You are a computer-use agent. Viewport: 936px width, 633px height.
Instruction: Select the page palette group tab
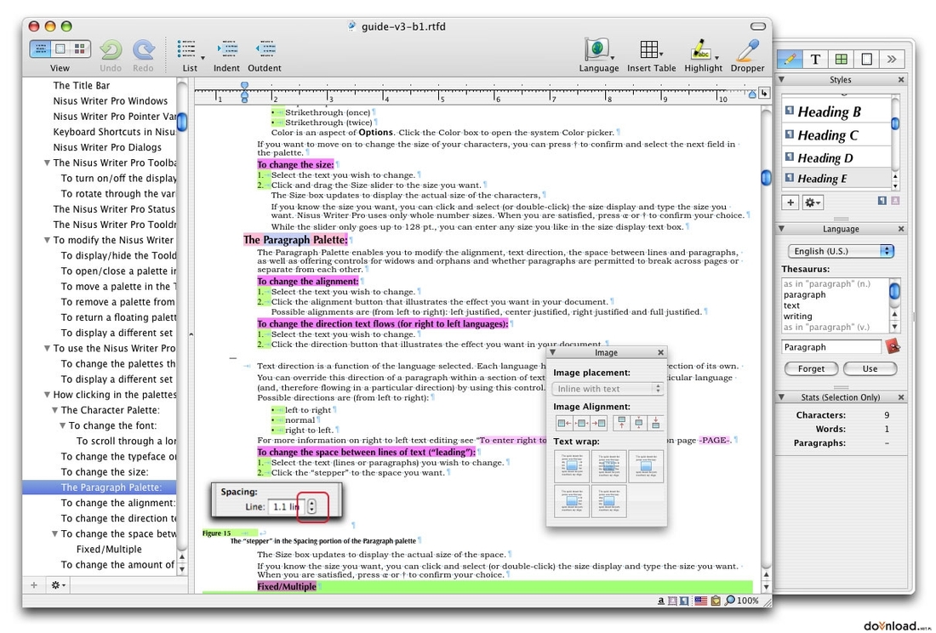(867, 59)
